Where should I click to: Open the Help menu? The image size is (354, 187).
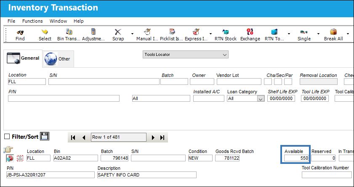[x=79, y=21]
